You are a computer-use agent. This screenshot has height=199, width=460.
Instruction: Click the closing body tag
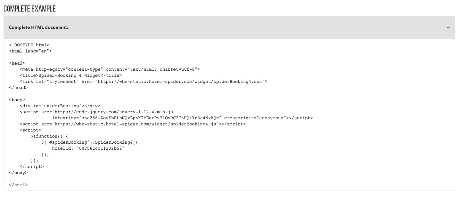18,173
